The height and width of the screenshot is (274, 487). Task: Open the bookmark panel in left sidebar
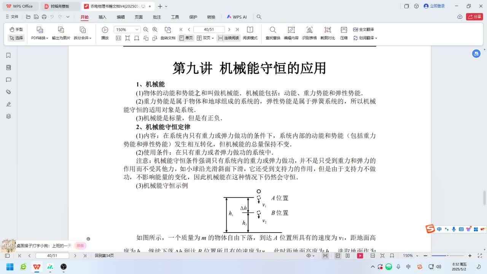[x=8, y=56]
